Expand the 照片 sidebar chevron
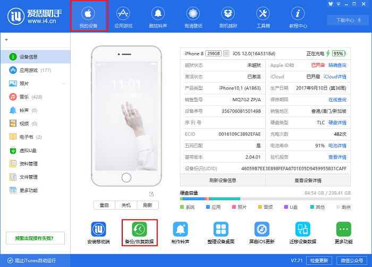Viewport: 372px width, 267px height. click(64, 84)
